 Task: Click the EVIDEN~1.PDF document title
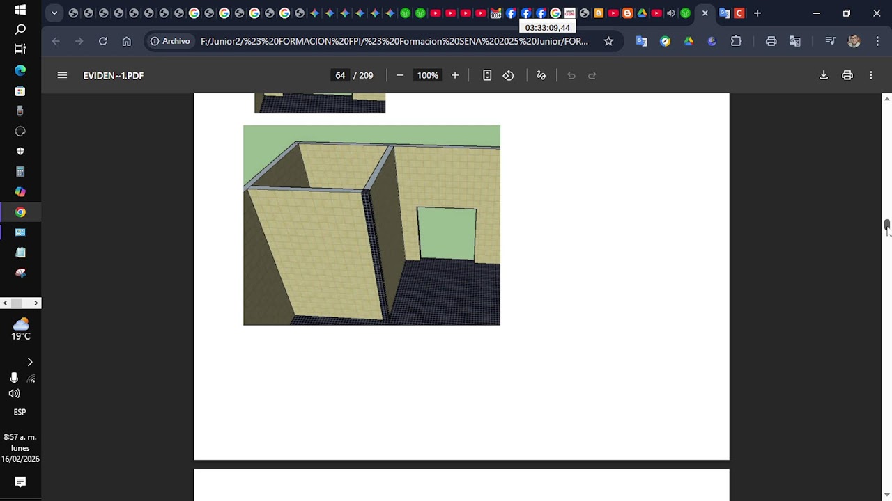[113, 75]
